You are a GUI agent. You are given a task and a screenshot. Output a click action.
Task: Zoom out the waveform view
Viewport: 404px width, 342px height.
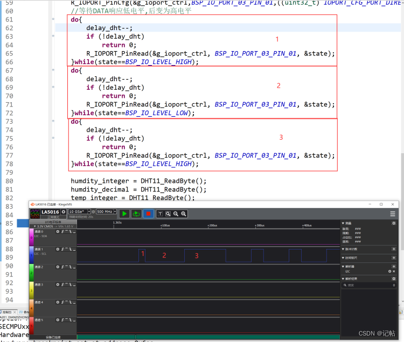coord(176,213)
